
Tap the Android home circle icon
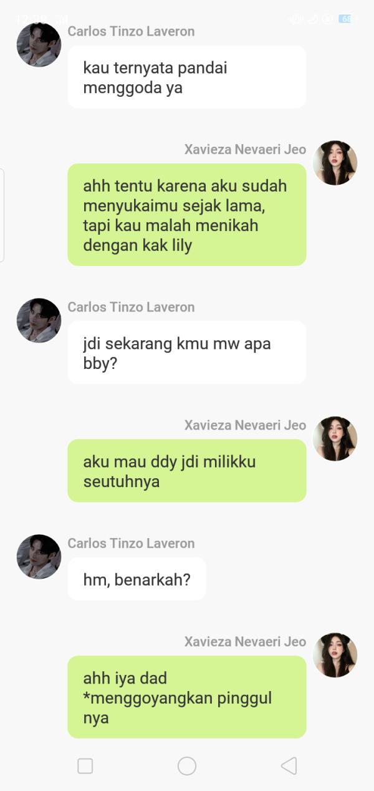point(187,766)
